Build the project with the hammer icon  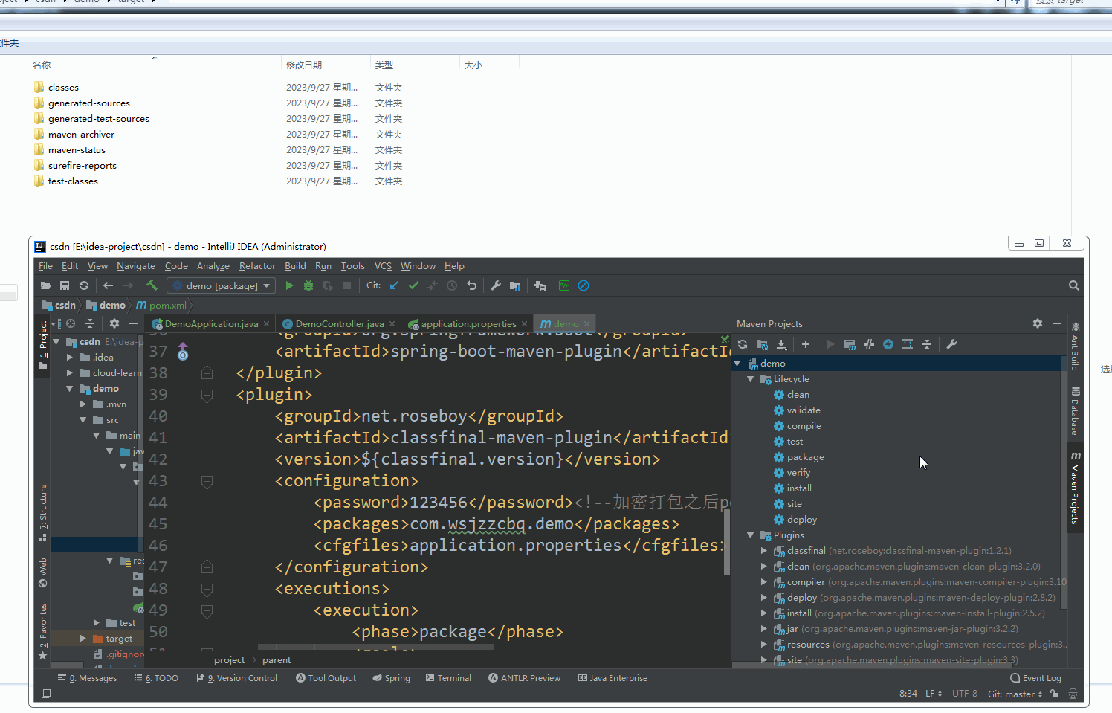click(152, 285)
